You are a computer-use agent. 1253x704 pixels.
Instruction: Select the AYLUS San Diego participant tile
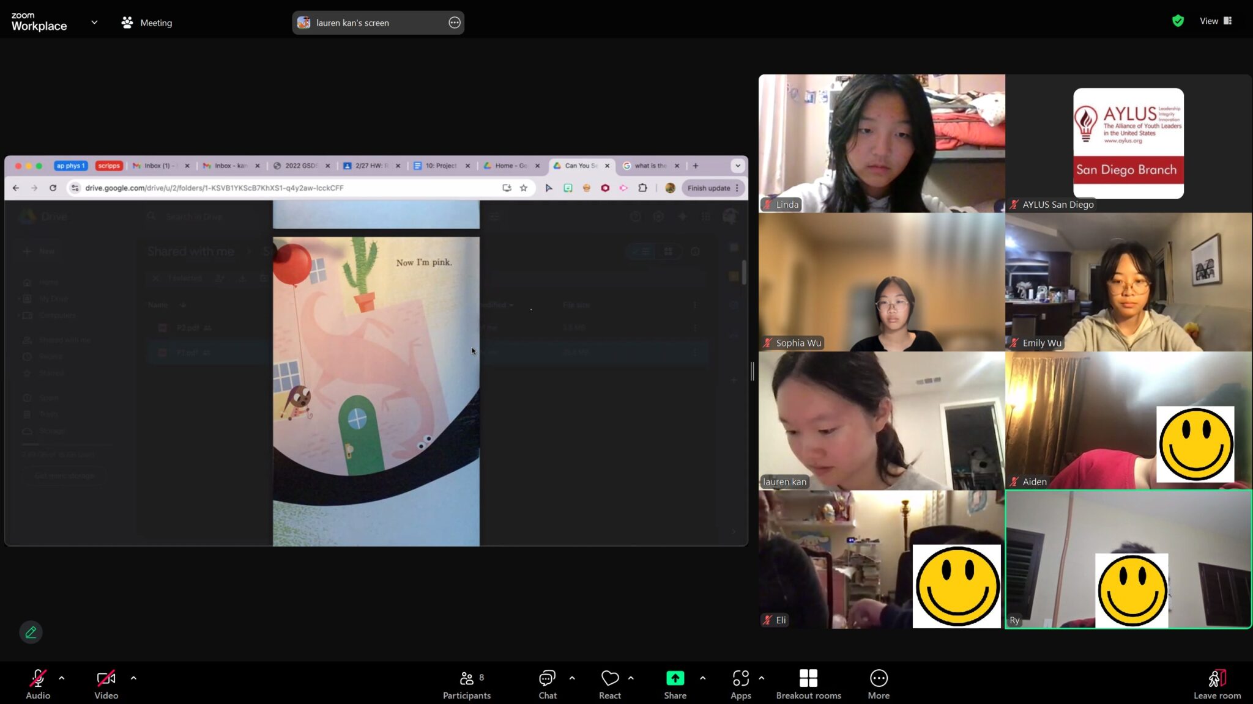click(1128, 144)
